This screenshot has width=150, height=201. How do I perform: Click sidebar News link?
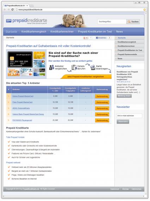pyautogui.click(x=120, y=58)
